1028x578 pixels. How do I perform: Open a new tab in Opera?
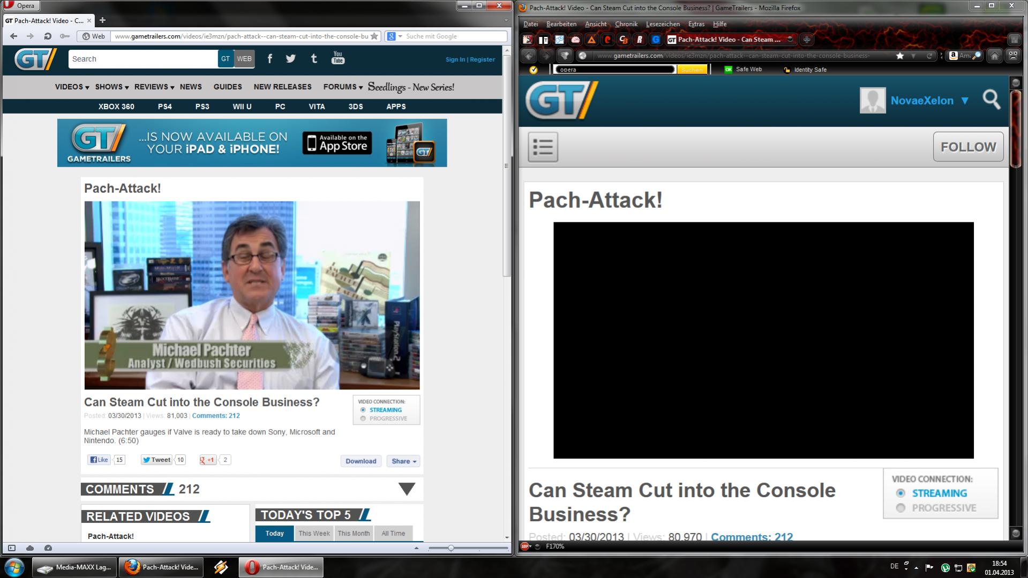pos(102,20)
